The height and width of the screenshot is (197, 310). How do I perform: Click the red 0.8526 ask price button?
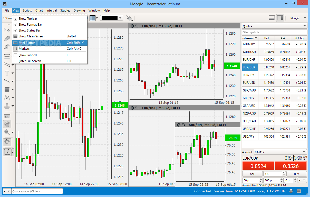(x=291, y=166)
